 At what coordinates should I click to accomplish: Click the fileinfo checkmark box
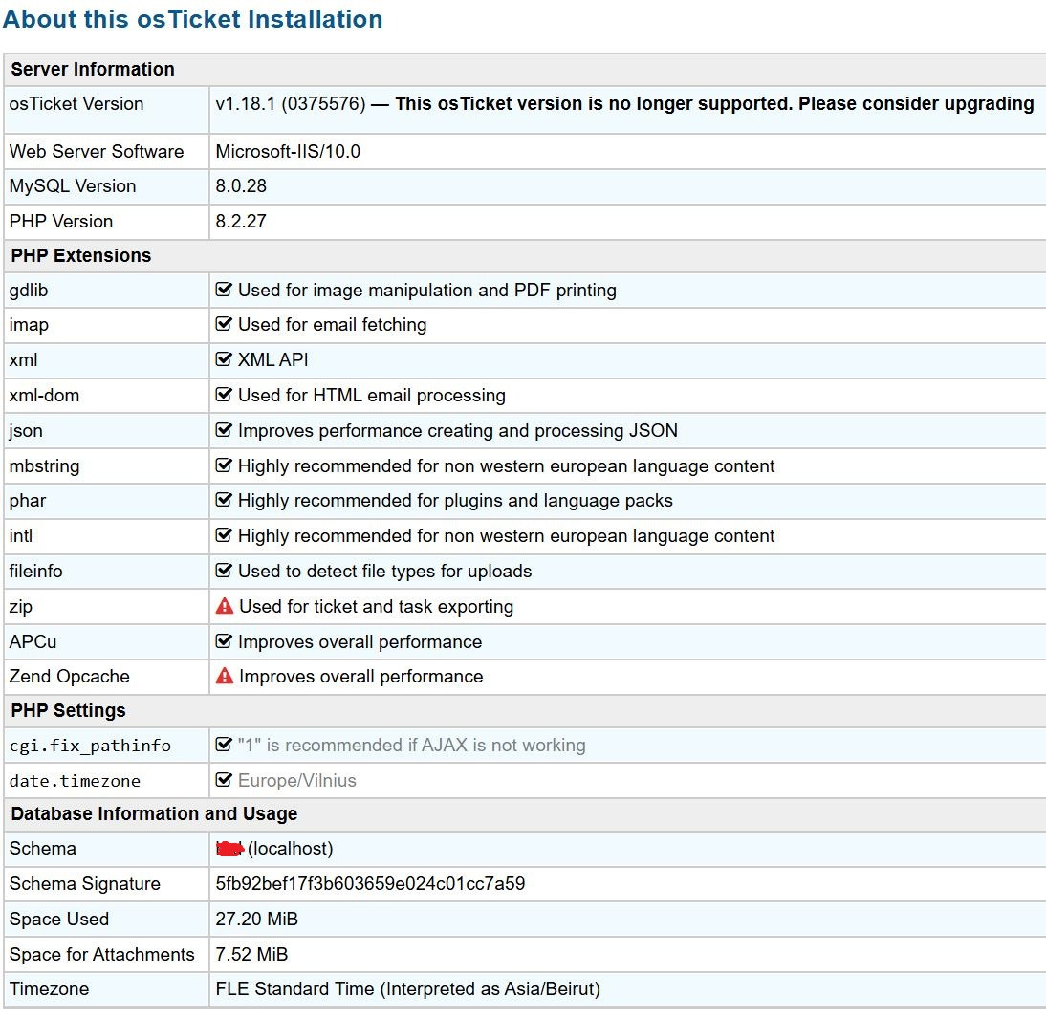pyautogui.click(x=224, y=571)
